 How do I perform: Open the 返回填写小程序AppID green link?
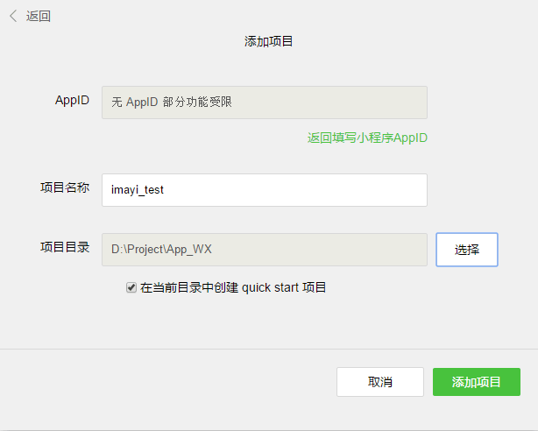(x=367, y=138)
